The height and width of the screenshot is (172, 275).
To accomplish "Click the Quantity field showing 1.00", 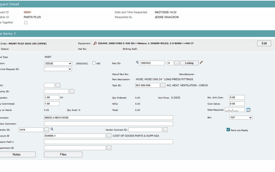I will click(51, 97).
